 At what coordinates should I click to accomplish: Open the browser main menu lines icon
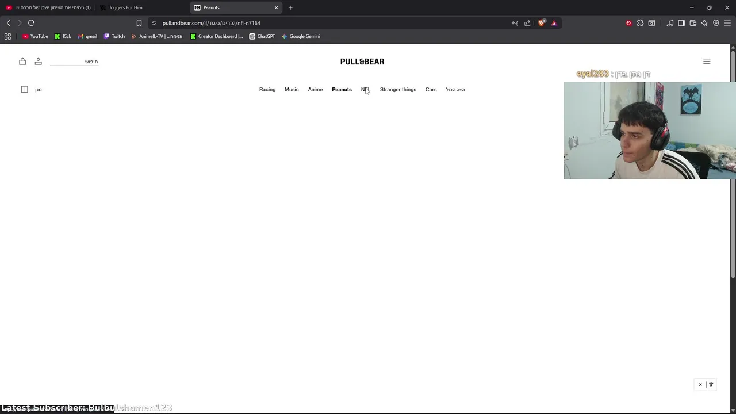point(727,23)
